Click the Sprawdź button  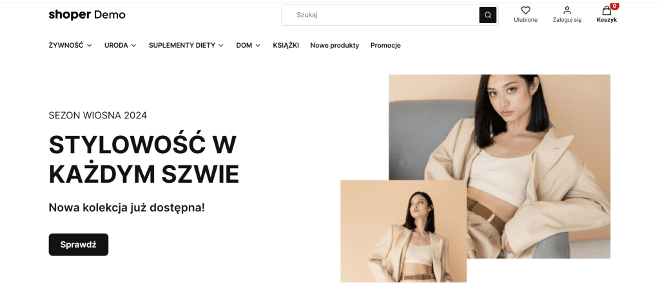point(78,245)
